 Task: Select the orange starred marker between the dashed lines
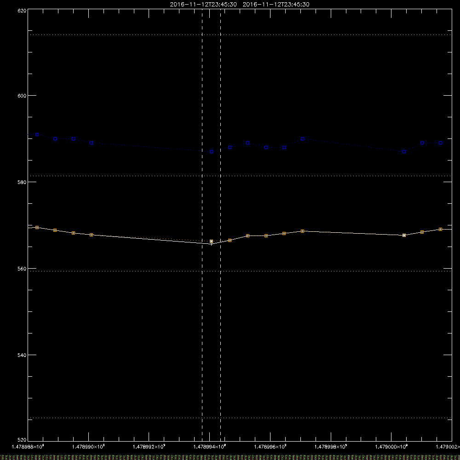coord(212,241)
